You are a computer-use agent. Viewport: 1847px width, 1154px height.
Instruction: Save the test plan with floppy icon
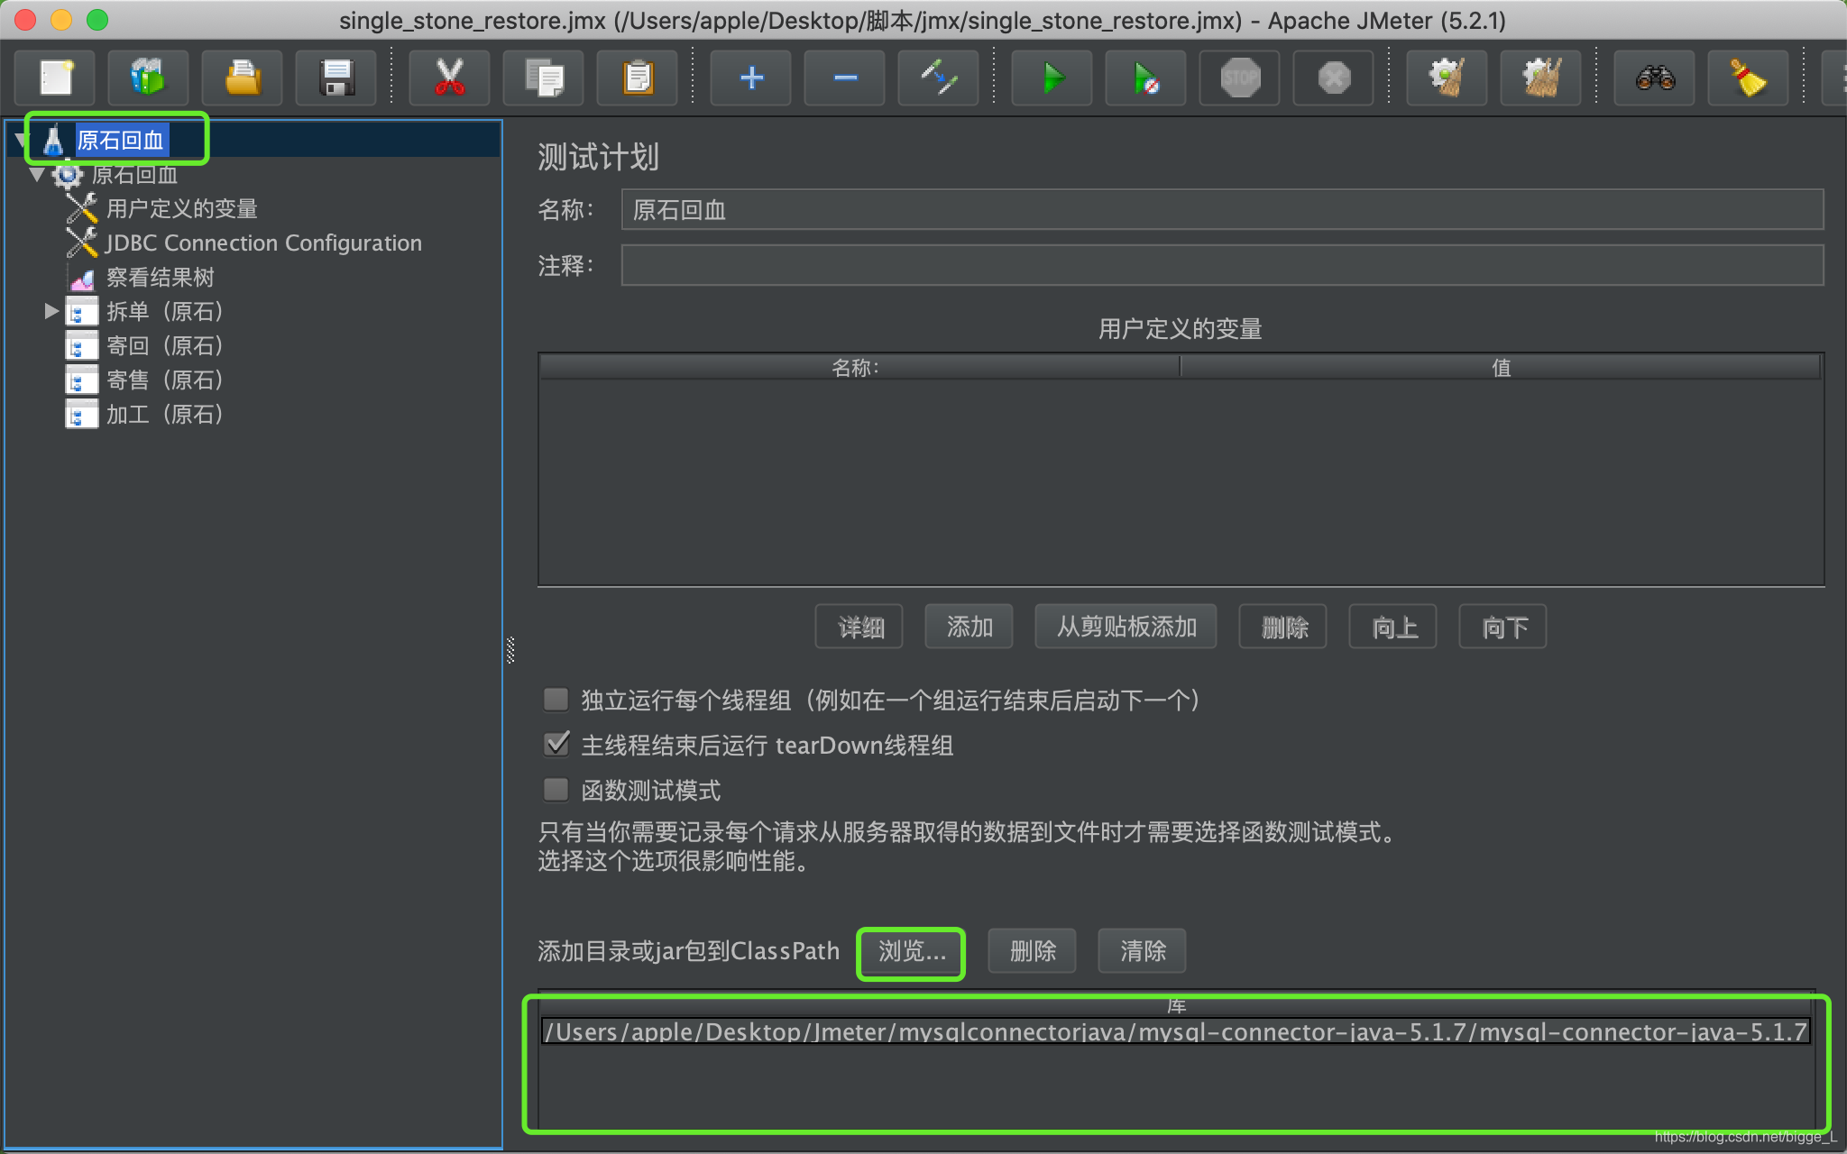tap(336, 78)
